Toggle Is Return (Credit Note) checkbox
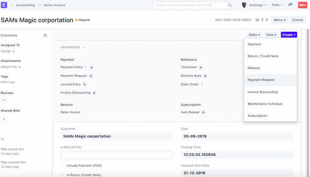This screenshot has width=310, height=177. coord(63,175)
